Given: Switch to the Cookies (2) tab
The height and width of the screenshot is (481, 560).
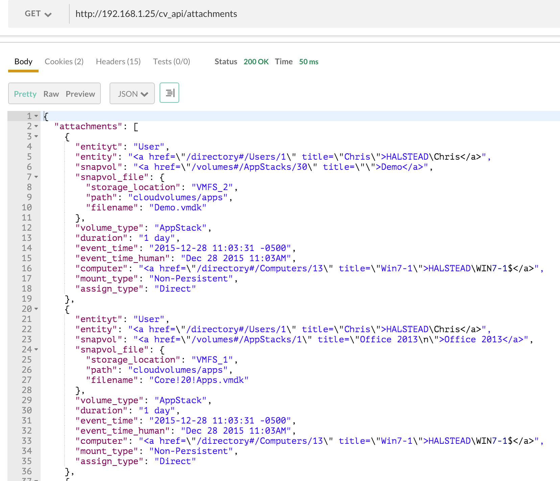Looking at the screenshot, I should point(64,62).
